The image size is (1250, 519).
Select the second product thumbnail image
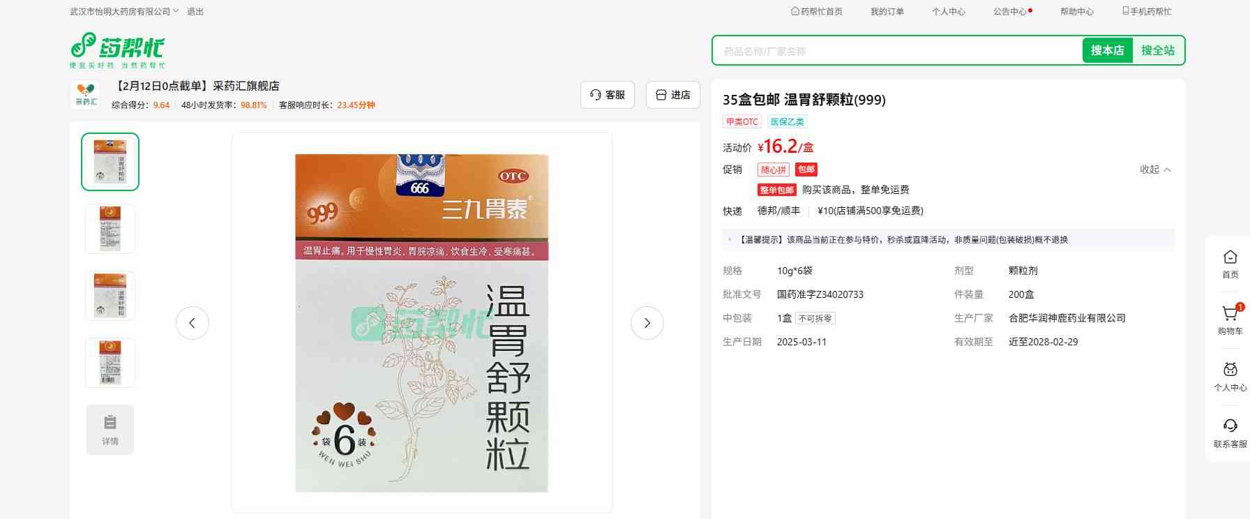click(x=110, y=229)
